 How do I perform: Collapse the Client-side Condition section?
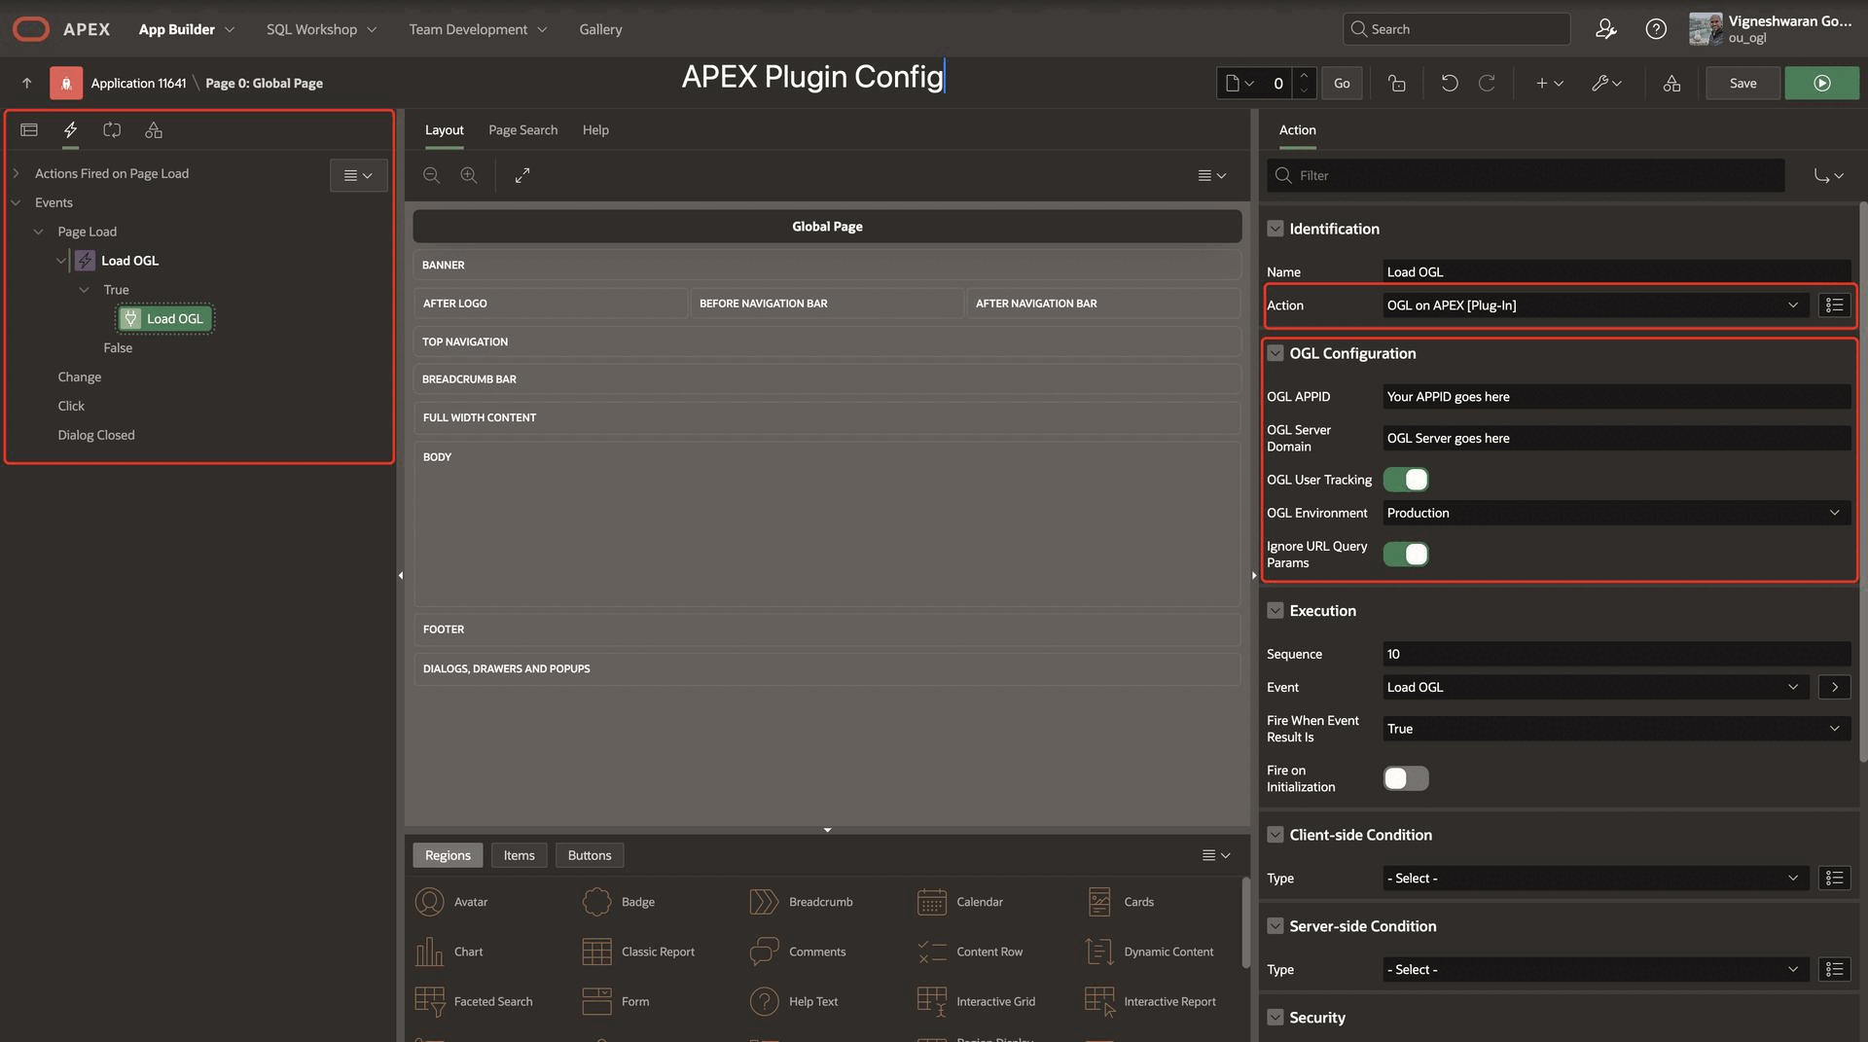[x=1275, y=835]
